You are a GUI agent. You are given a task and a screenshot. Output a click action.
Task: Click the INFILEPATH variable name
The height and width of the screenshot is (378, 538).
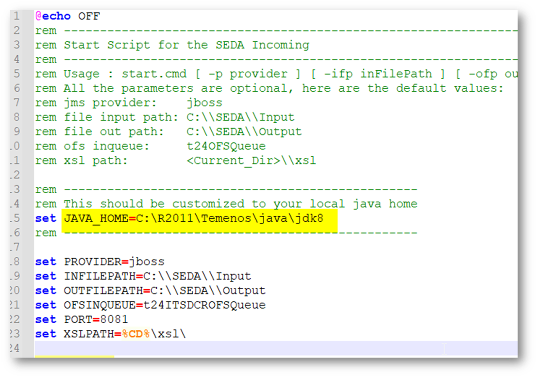click(99, 276)
